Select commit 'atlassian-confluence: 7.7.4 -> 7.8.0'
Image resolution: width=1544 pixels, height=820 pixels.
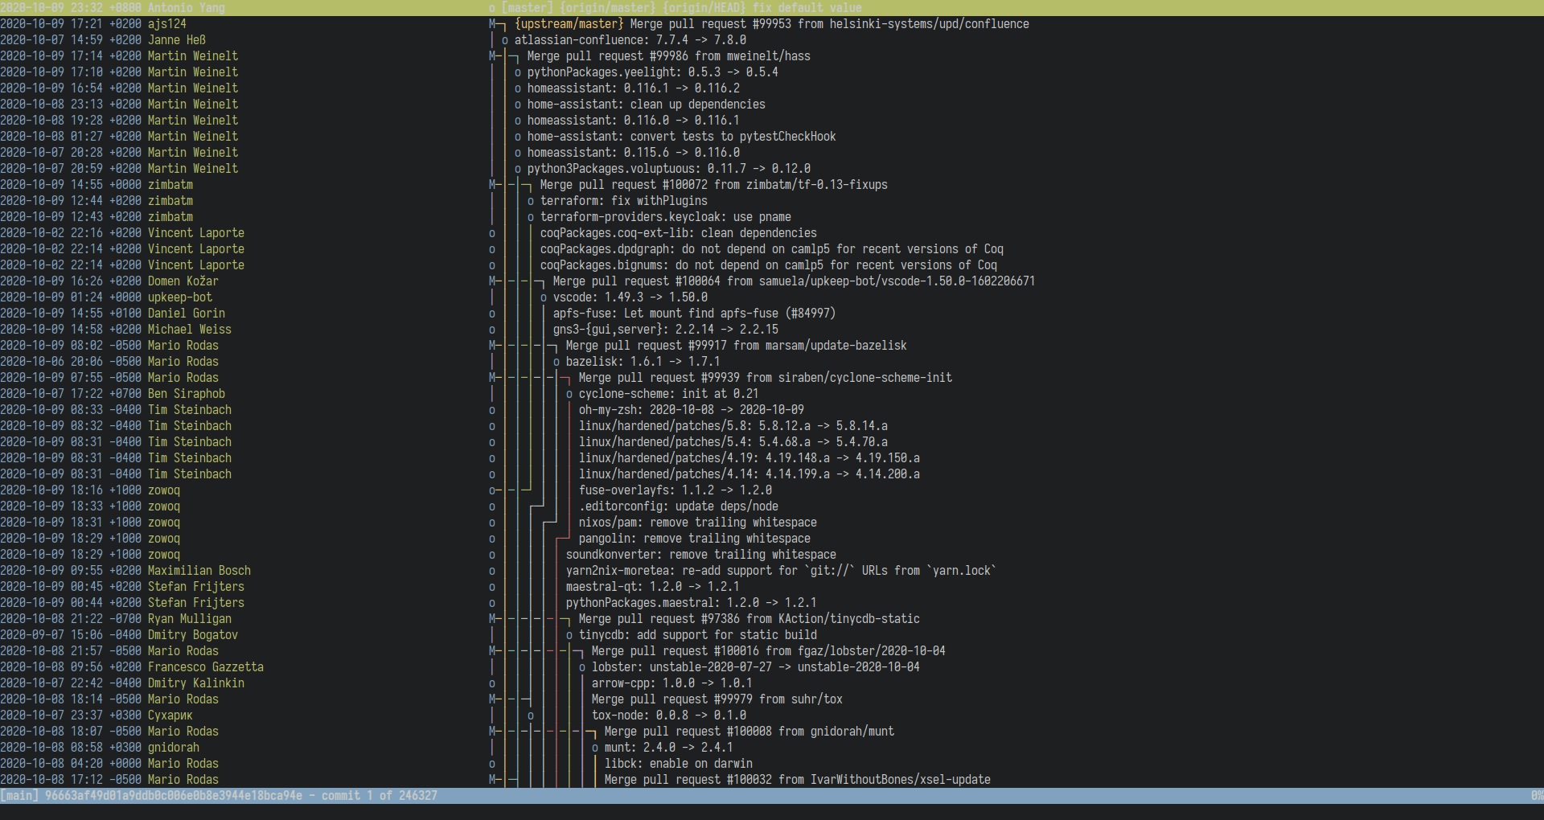pos(772,40)
